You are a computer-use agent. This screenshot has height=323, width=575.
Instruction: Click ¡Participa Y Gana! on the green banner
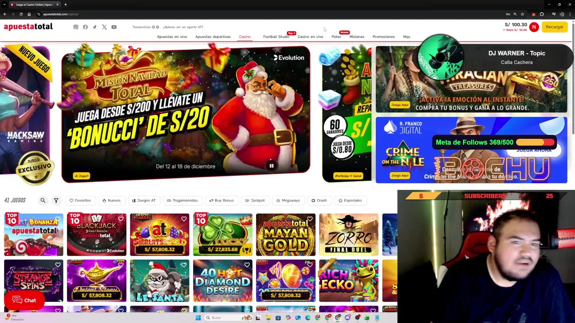pos(348,176)
